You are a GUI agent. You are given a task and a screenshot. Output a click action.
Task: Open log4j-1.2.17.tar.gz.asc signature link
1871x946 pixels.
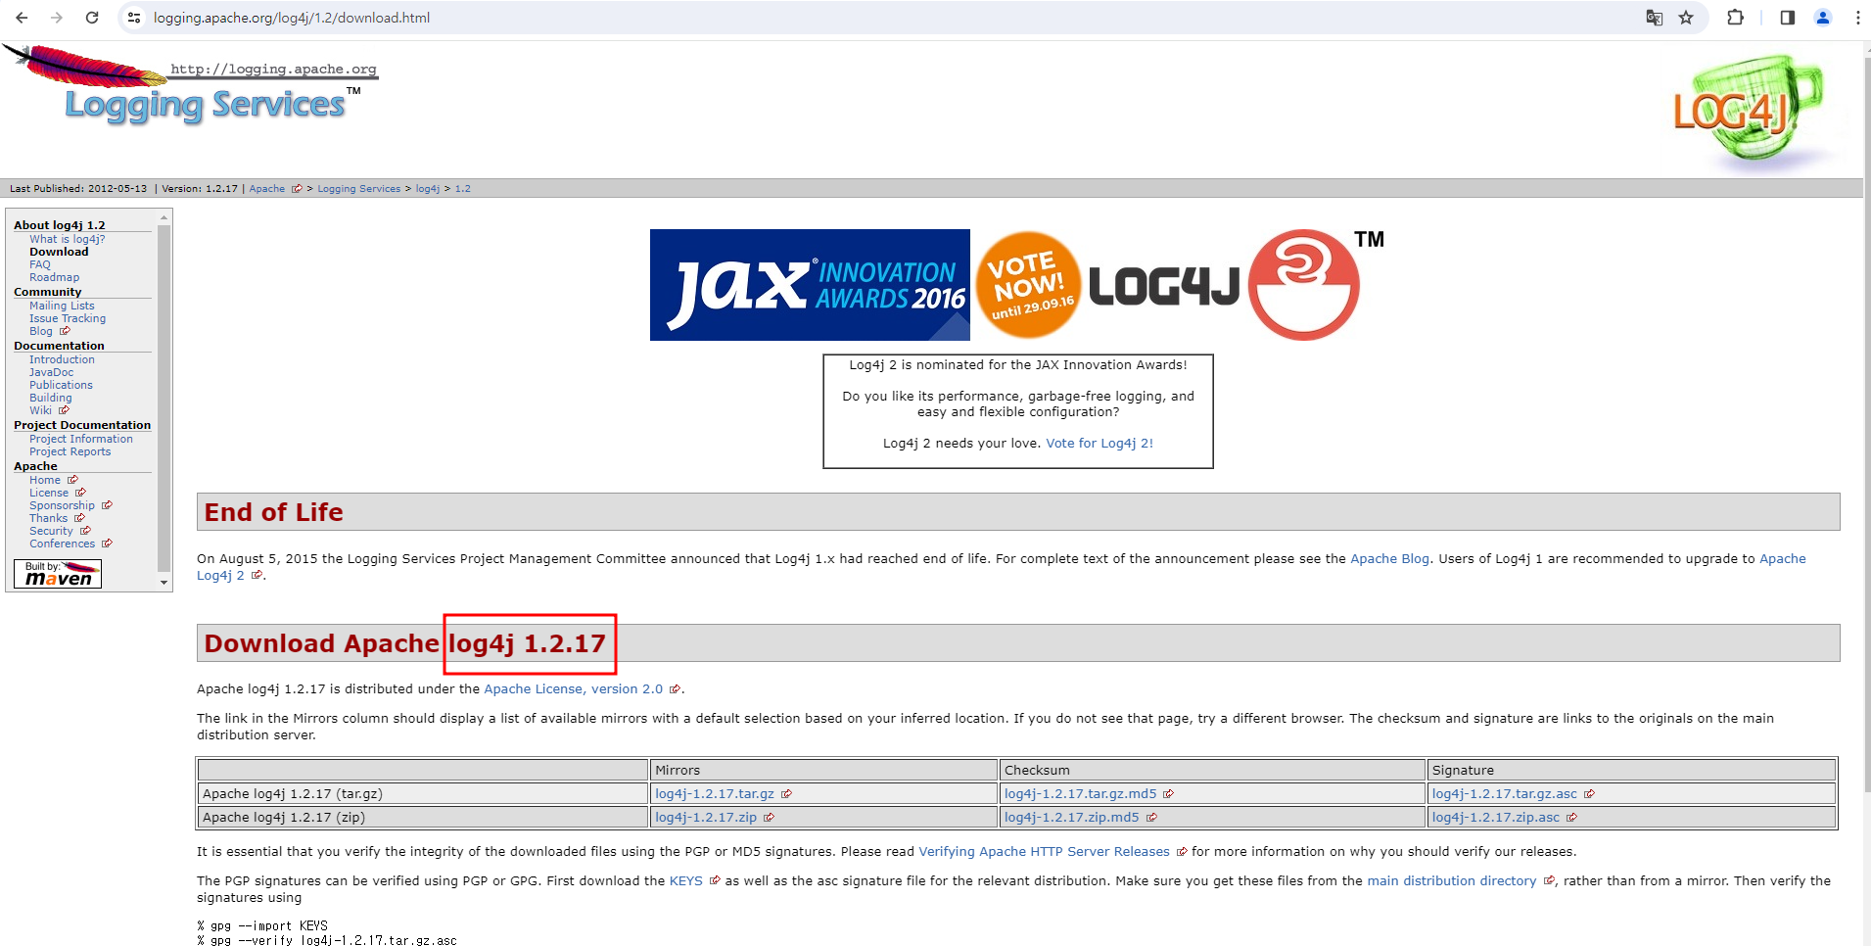pos(1504,794)
